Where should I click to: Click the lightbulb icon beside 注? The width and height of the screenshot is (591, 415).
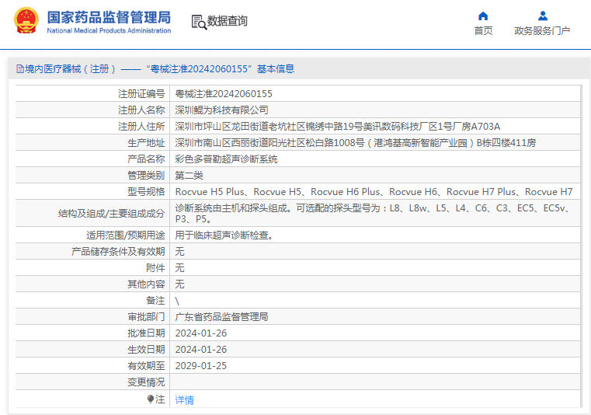(151, 399)
